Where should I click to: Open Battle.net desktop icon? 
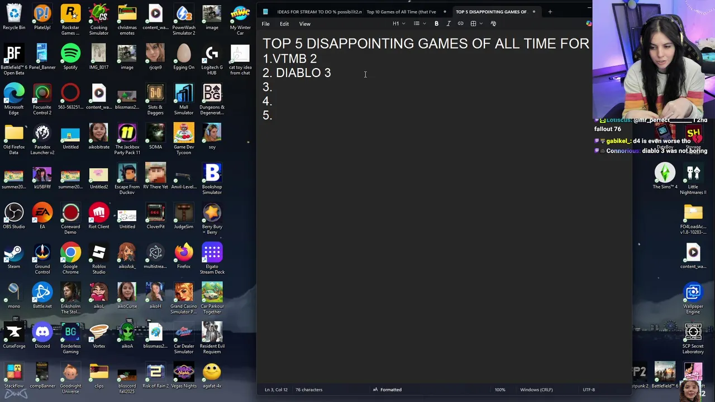pyautogui.click(x=42, y=296)
